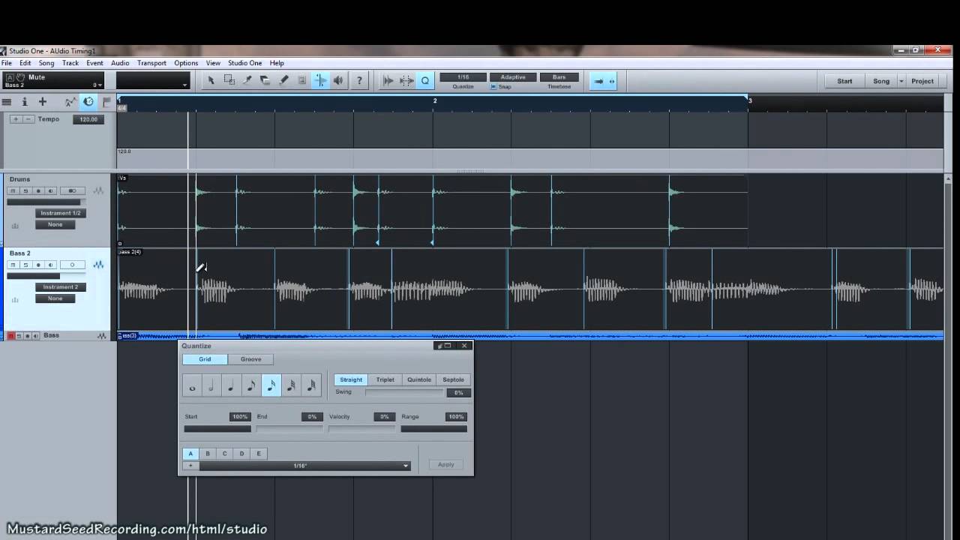Screen dimensions: 960x540
Task: Open Drums track None output dropdown
Action: tap(55, 224)
